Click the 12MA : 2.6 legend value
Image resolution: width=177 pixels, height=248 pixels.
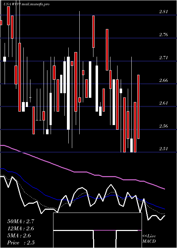(21, 229)
